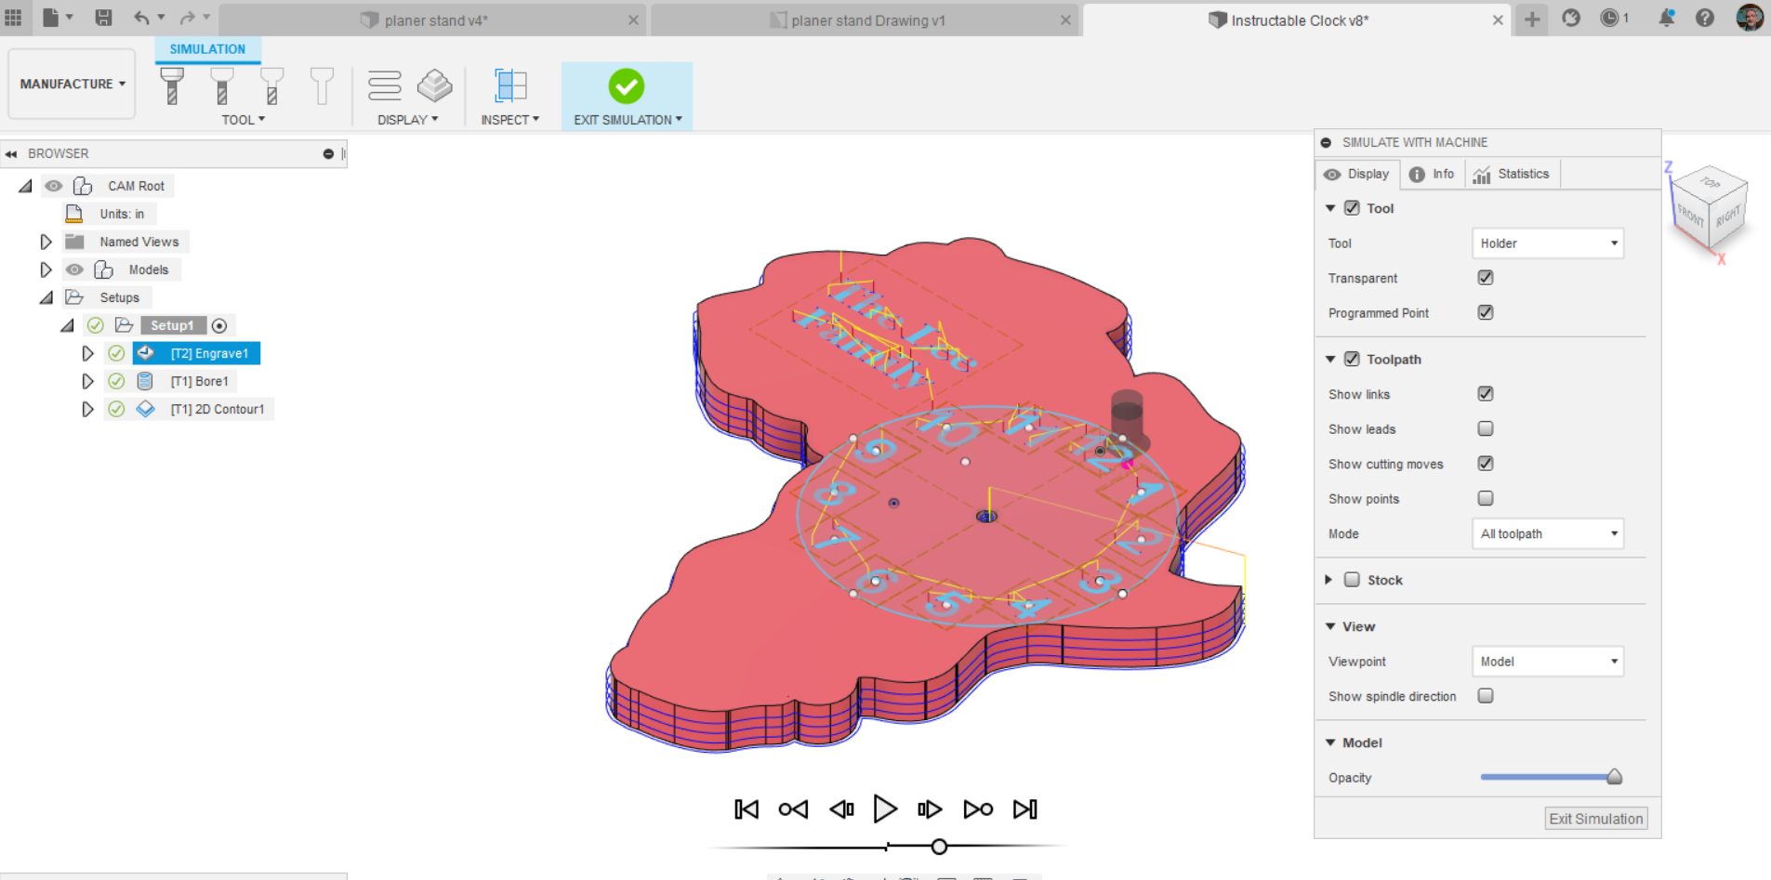The image size is (1771, 880).
Task: Step to the previous operation
Action: (793, 809)
